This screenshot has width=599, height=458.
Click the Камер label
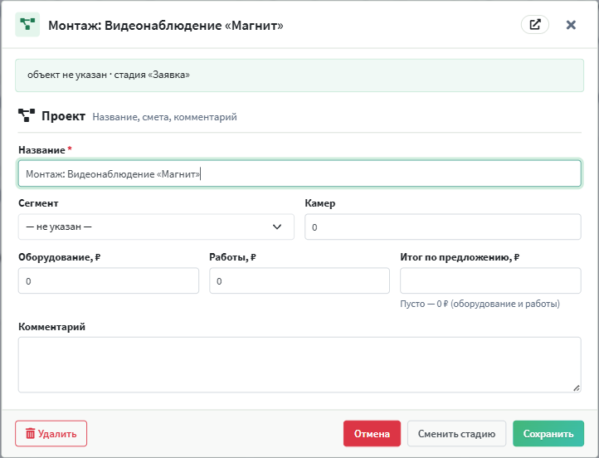coord(320,203)
